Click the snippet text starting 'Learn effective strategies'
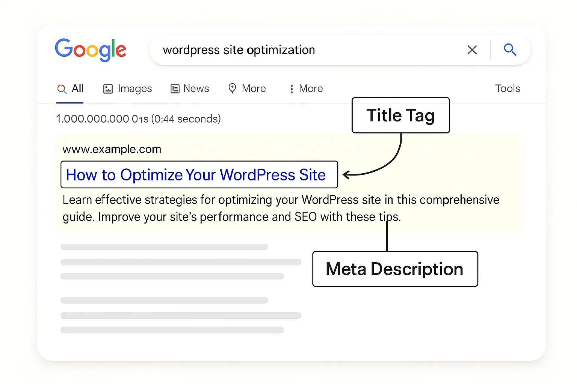This screenshot has height=384, width=577. (x=281, y=208)
